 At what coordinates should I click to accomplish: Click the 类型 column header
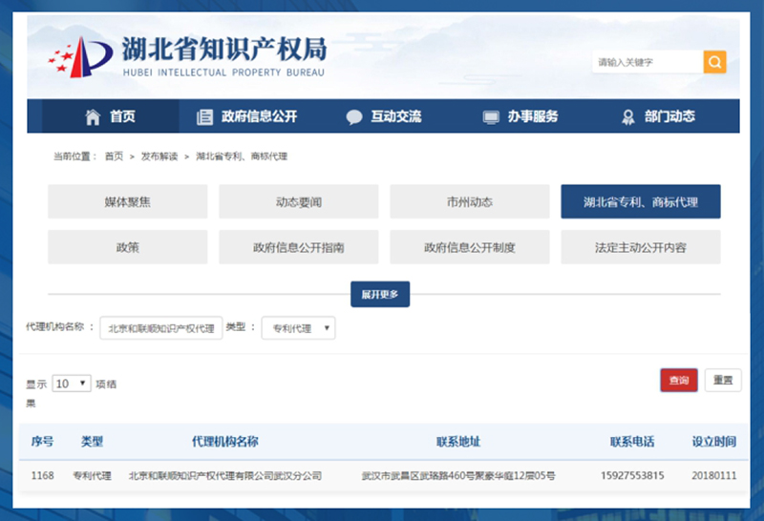click(92, 442)
